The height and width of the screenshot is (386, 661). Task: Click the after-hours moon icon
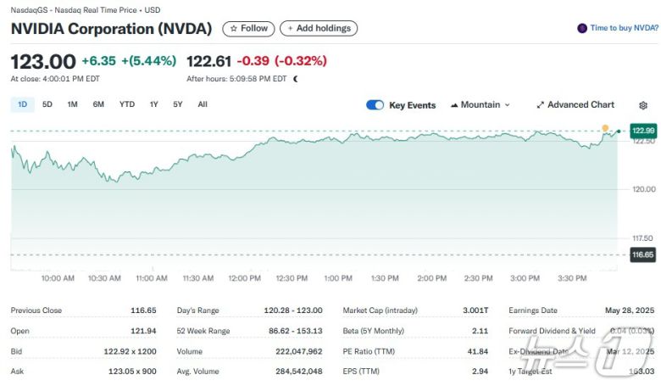pyautogui.click(x=296, y=79)
